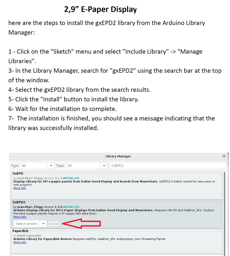Select the GxEPD2 library title
The width and height of the screenshot is (230, 256).
19,202
